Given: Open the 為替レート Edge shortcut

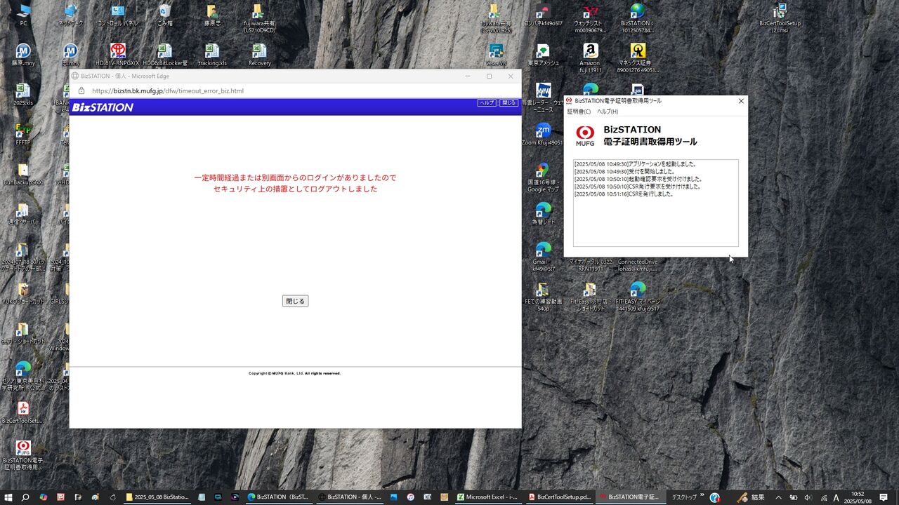Looking at the screenshot, I should 543,214.
